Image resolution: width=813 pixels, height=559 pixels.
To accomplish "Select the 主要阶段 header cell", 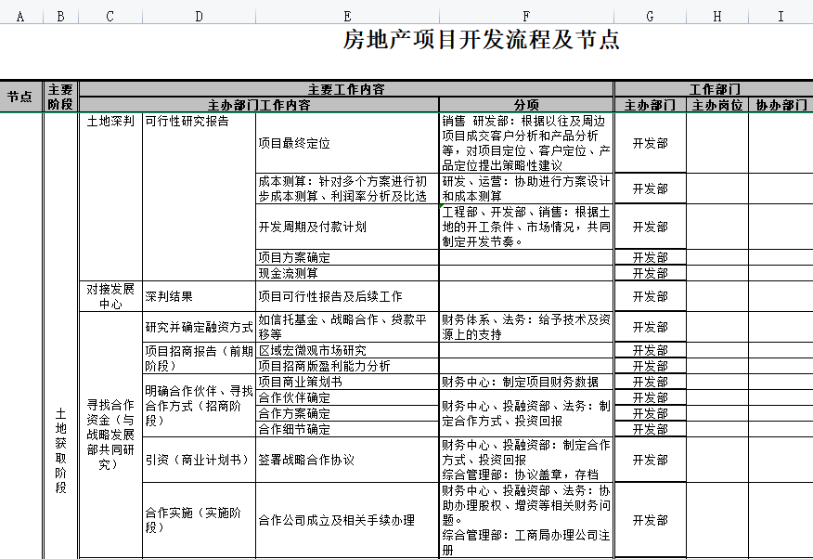I will pyautogui.click(x=60, y=97).
